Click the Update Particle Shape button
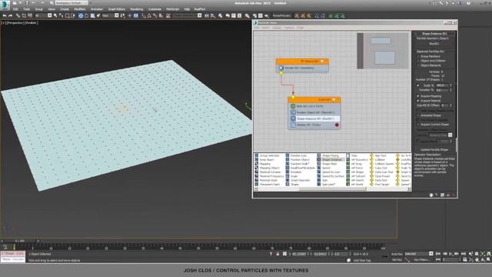The width and height of the screenshot is (492, 277). pyautogui.click(x=434, y=149)
